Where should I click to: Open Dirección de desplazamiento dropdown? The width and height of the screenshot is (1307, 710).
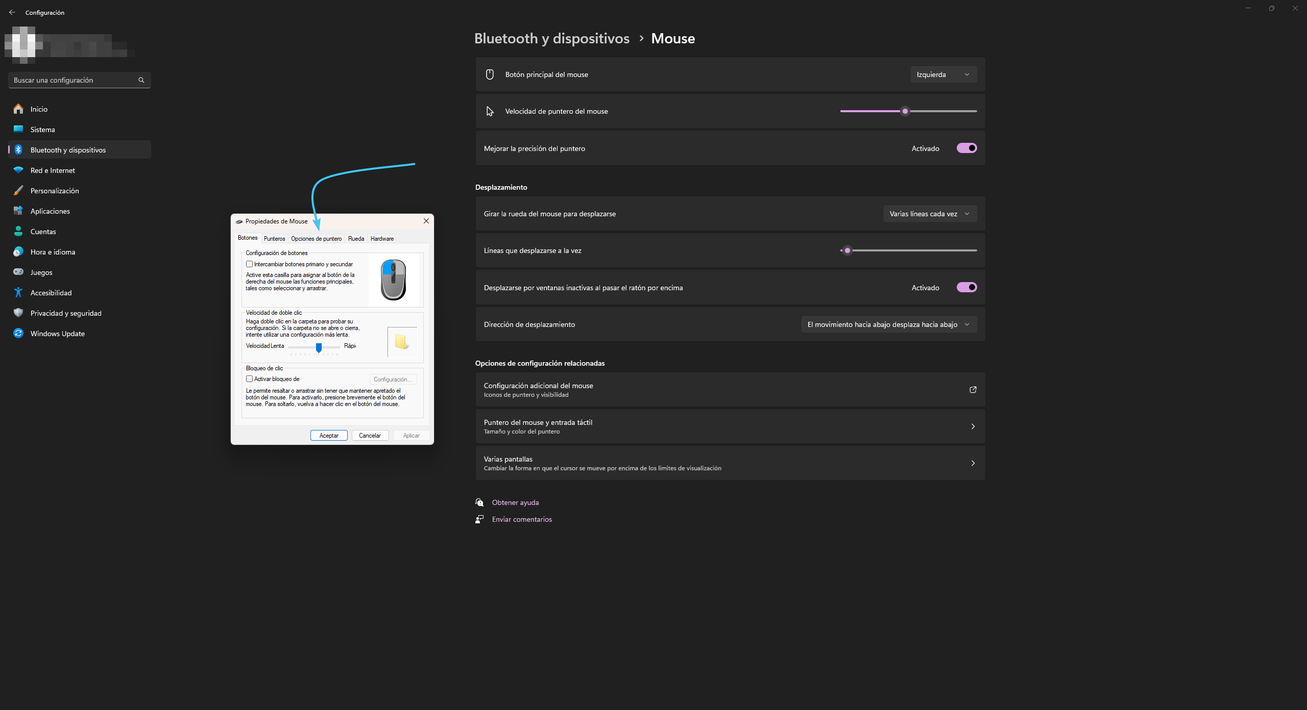point(888,324)
